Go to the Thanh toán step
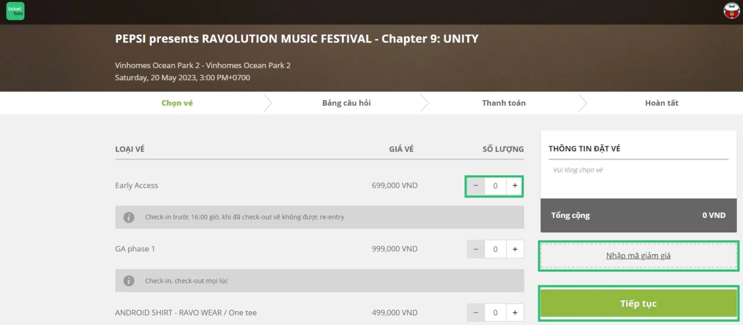 (x=504, y=103)
